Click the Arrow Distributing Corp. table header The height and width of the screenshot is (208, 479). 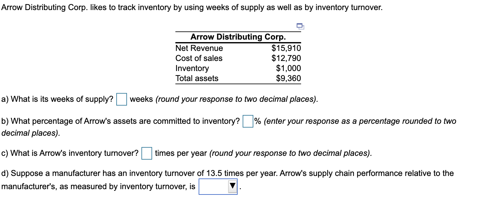point(238,37)
